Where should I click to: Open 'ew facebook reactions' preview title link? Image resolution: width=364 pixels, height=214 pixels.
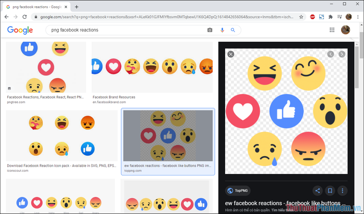tap(285, 203)
